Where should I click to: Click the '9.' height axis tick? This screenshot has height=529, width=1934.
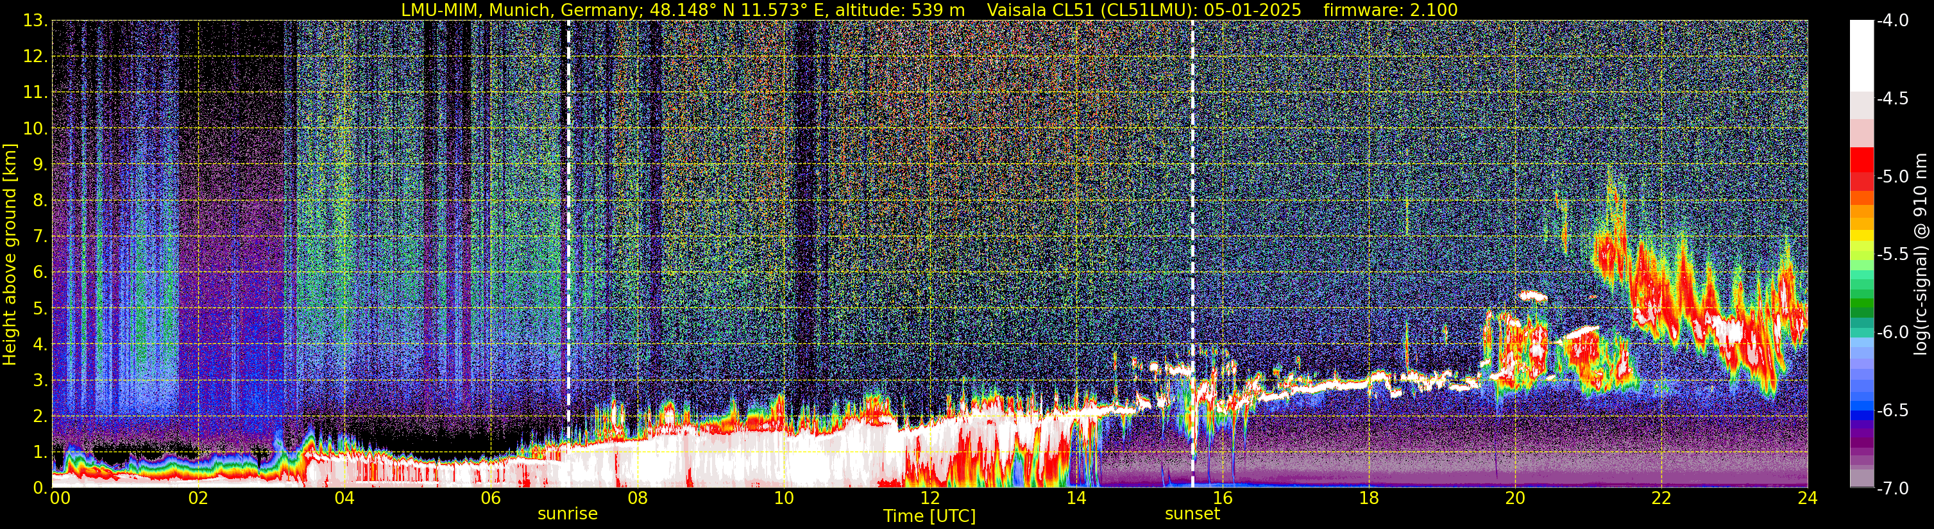[x=40, y=165]
